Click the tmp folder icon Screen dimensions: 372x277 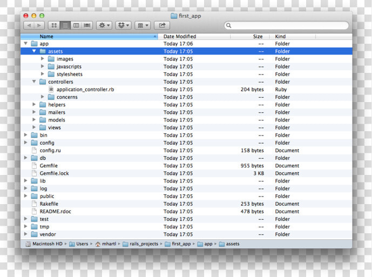coord(35,226)
